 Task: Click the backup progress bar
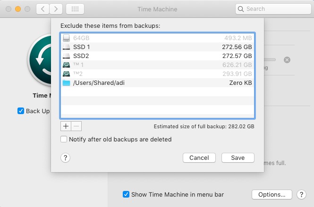pos(270,59)
